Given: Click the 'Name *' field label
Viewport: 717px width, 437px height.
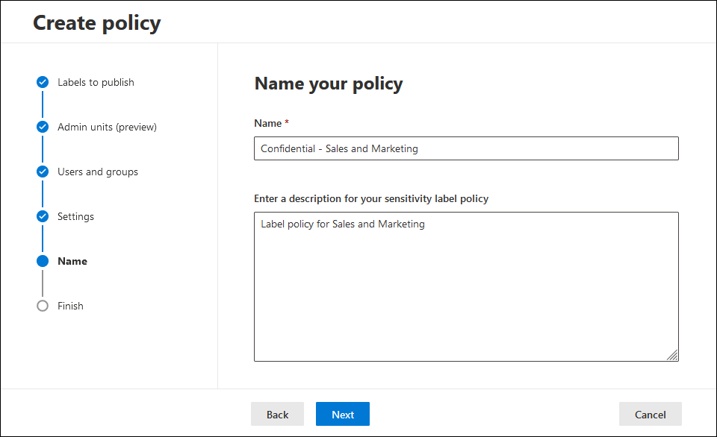Looking at the screenshot, I should pyautogui.click(x=272, y=123).
